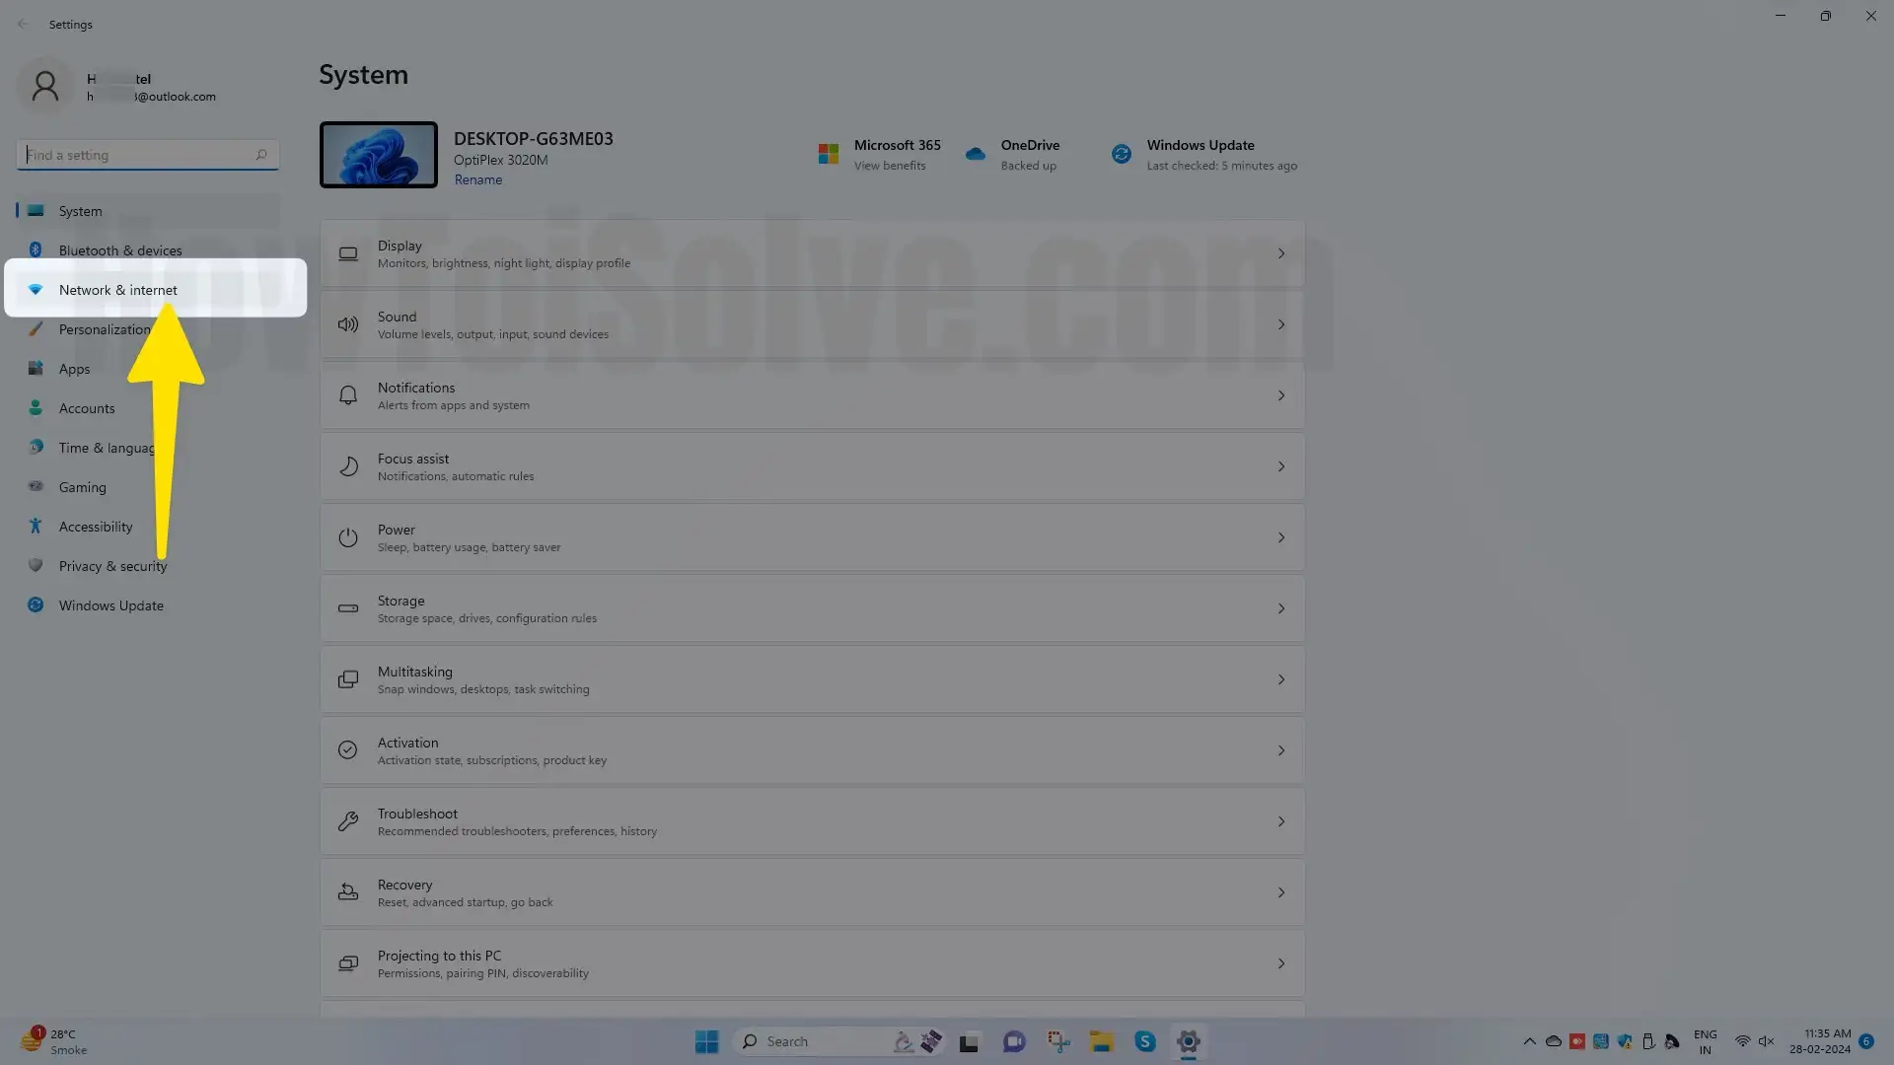
Task: Open the Storage row chevron
Action: tap(1280, 609)
